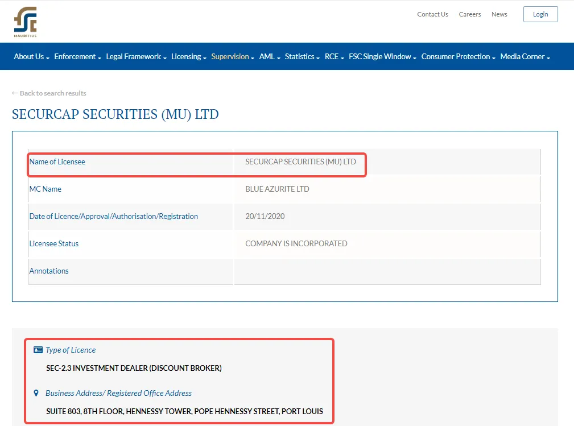This screenshot has height=426, width=574.
Task: Open the Media Corner menu
Action: (525, 57)
